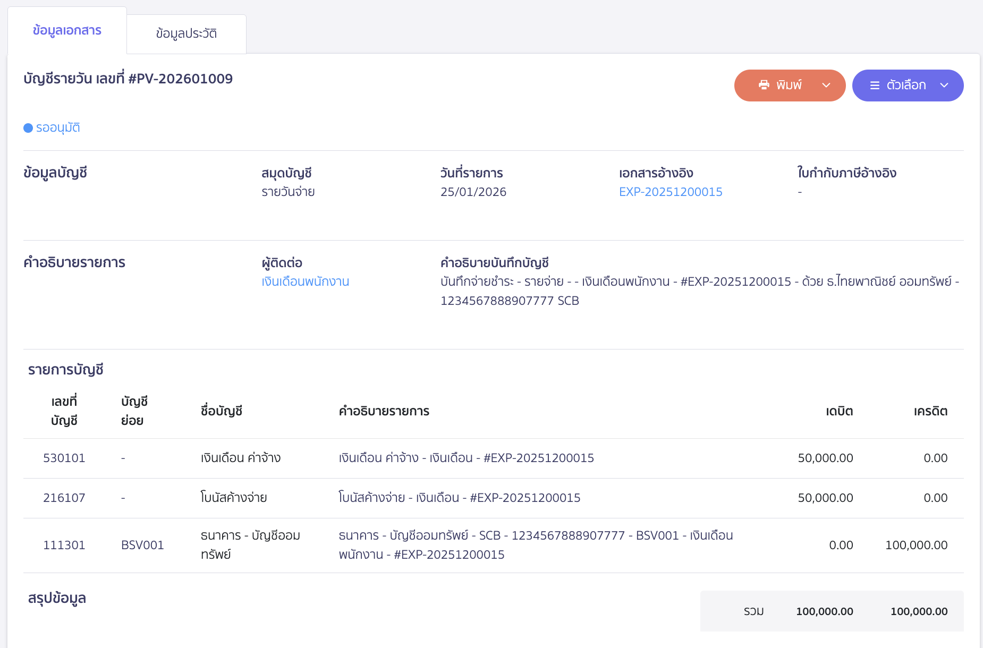Click the พิมพ์ button label
Screen dimensions: 983x648
[789, 86]
